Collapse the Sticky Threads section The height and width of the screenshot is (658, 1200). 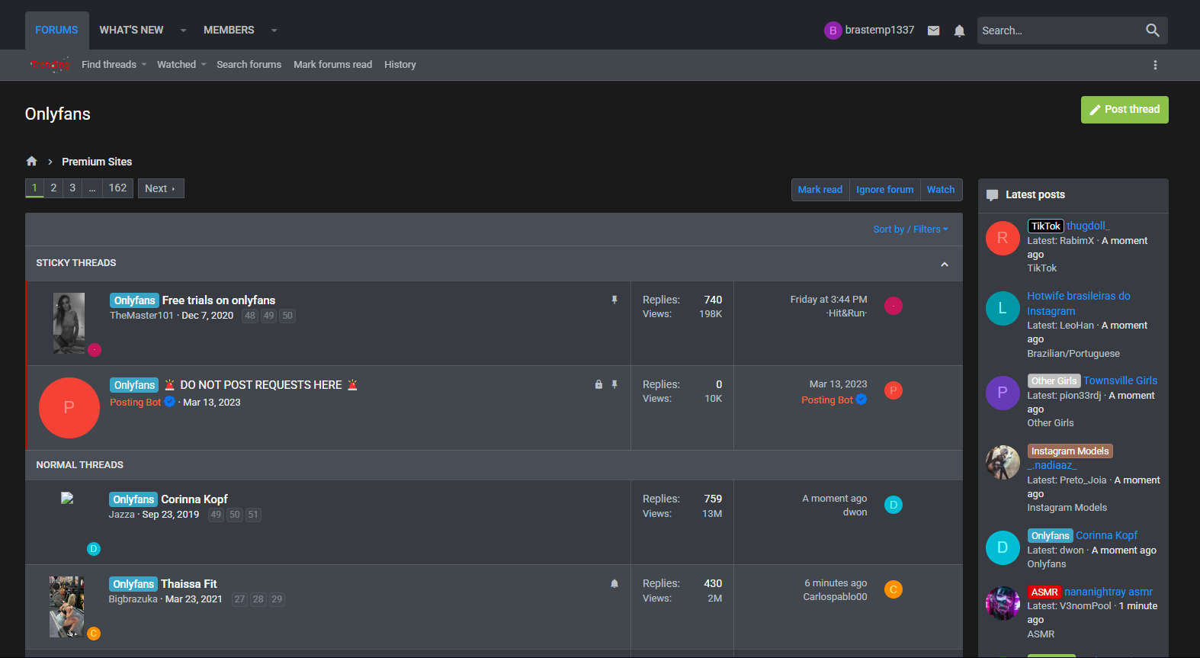944,264
